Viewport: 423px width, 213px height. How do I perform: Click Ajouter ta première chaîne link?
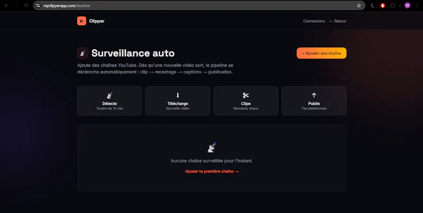coord(212,171)
